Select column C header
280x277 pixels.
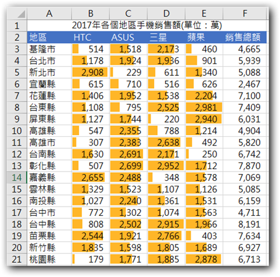click(128, 14)
